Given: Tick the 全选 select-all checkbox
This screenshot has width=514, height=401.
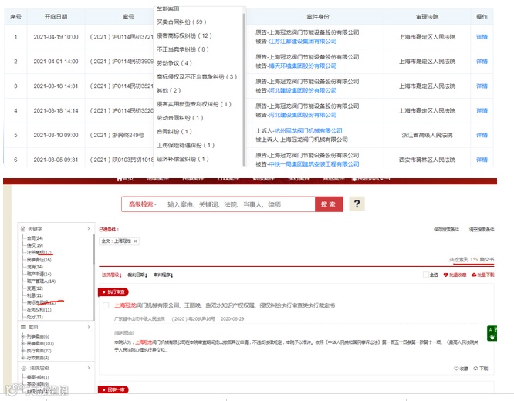Looking at the screenshot, I should (x=425, y=275).
